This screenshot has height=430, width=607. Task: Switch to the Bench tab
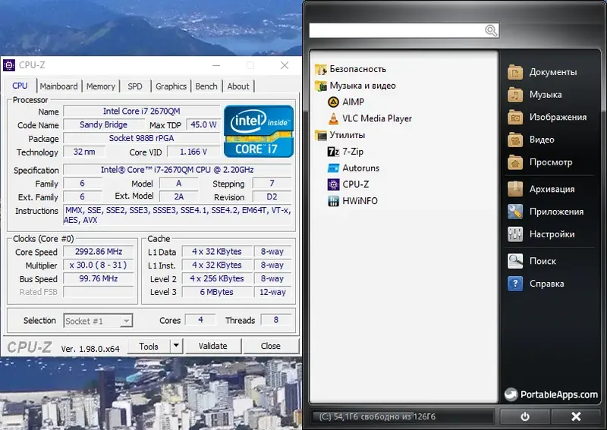[x=206, y=86]
